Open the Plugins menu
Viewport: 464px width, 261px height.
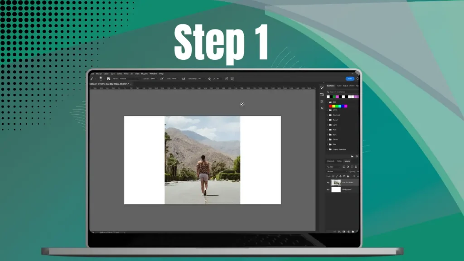145,74
